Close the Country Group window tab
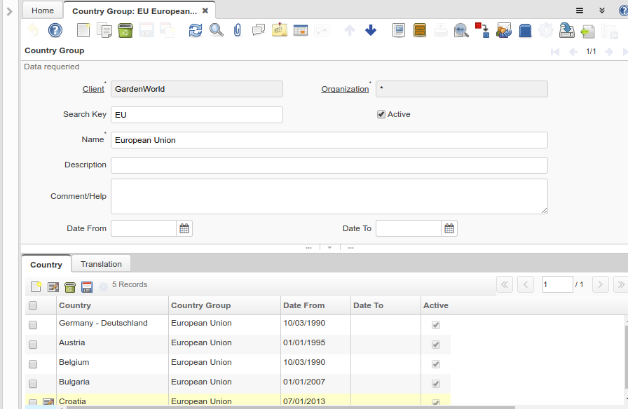 205,11
